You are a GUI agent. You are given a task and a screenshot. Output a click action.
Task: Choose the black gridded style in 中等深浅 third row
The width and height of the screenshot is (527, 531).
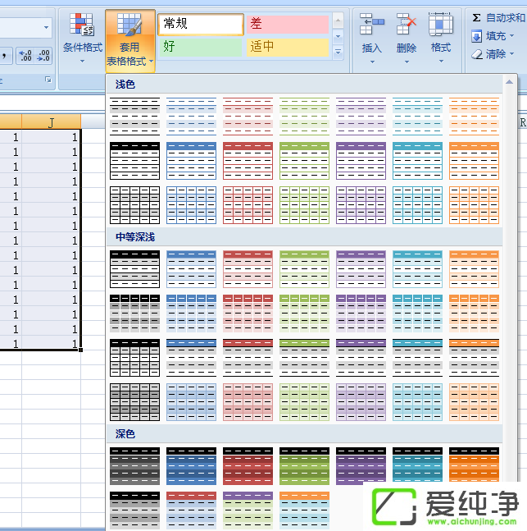pos(134,358)
